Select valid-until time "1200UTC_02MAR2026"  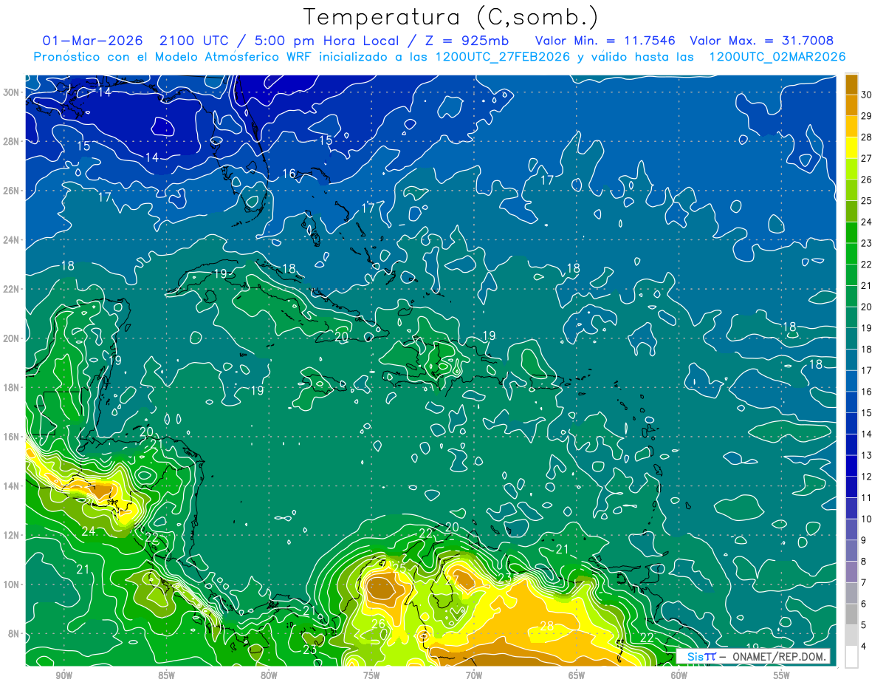(x=777, y=57)
